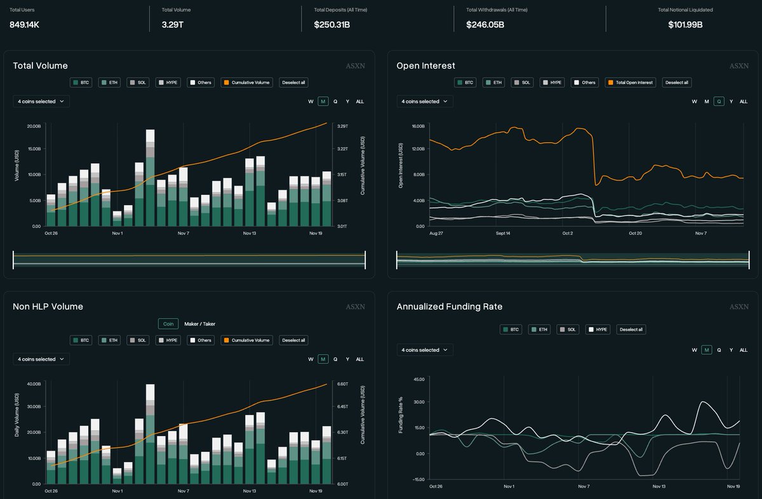Select W timeframe in Non HLP Volume

pos(311,359)
